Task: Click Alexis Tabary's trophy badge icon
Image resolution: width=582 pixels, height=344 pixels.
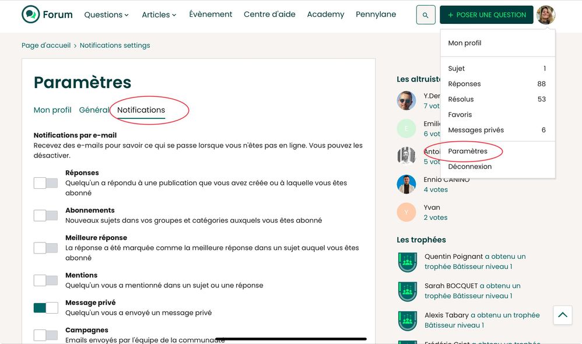Action: pyautogui.click(x=407, y=320)
